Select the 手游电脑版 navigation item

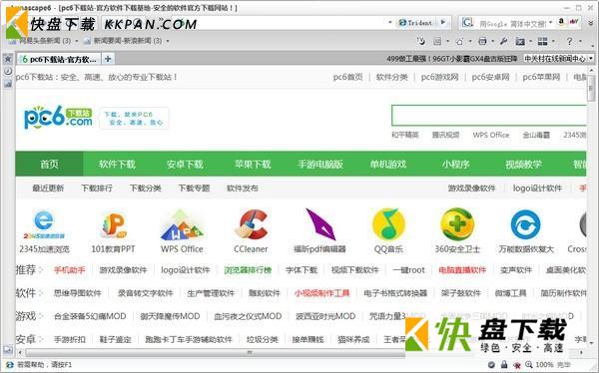(x=320, y=165)
